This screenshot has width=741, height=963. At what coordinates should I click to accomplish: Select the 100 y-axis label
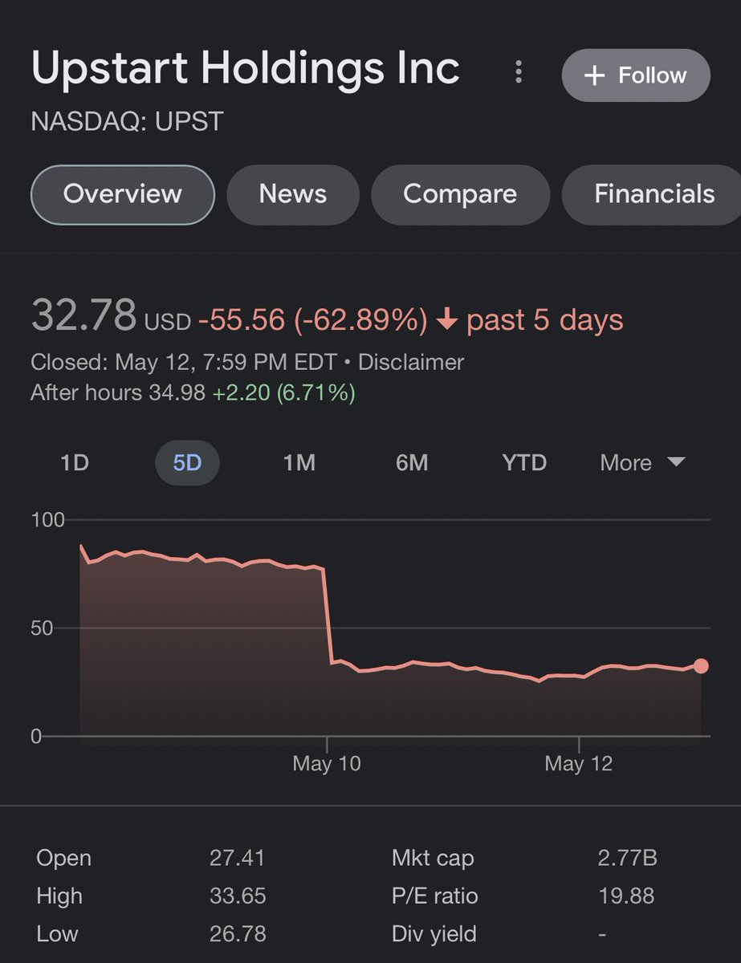47,520
